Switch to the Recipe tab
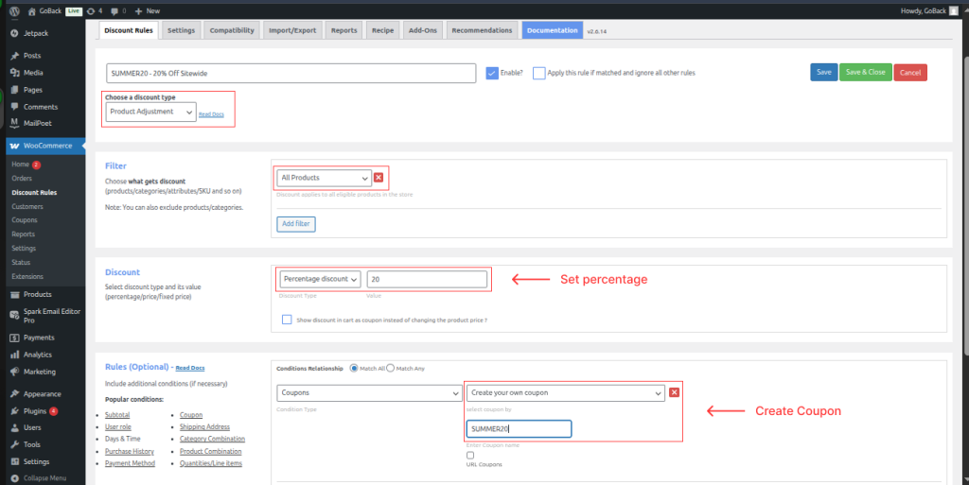 tap(382, 30)
